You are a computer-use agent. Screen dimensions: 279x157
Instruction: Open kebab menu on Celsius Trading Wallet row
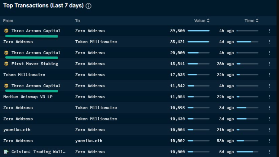point(269,152)
